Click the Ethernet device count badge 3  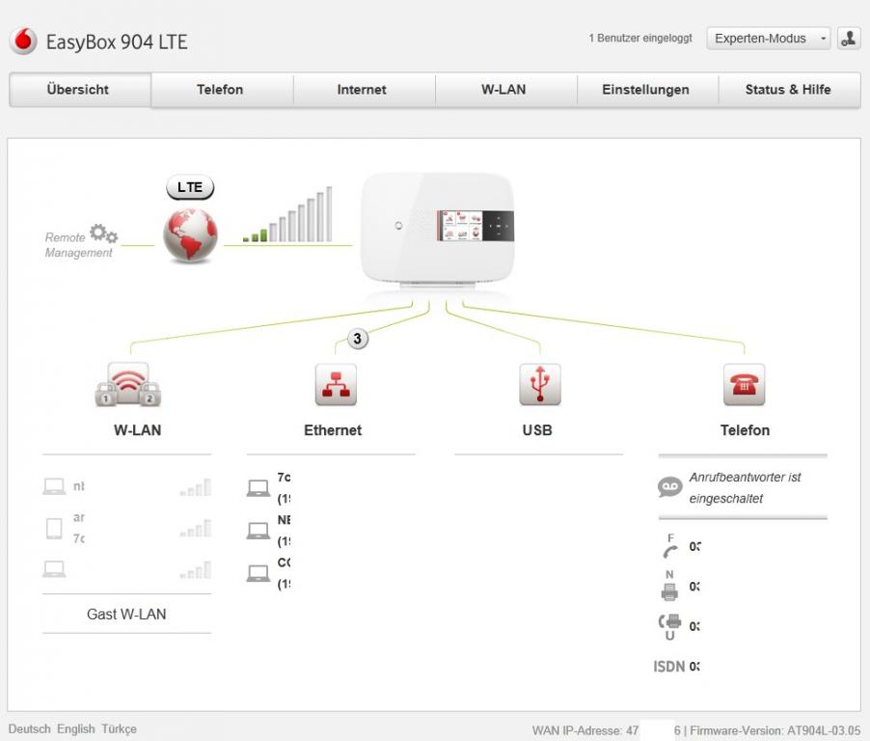[357, 338]
